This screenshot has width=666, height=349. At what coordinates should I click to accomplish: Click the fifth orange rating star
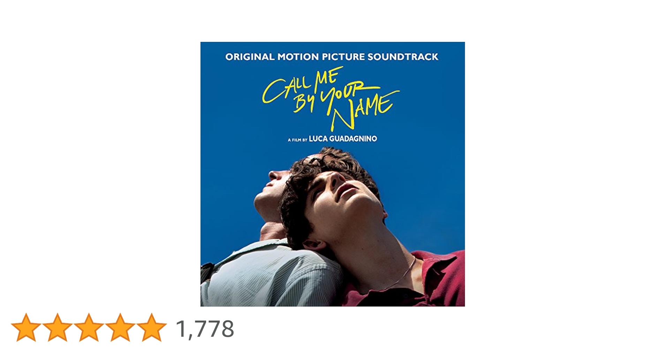tap(152, 327)
